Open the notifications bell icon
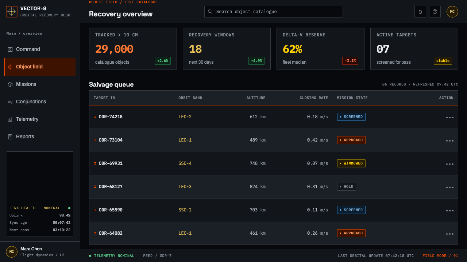Image resolution: width=467 pixels, height=262 pixels. point(420,12)
